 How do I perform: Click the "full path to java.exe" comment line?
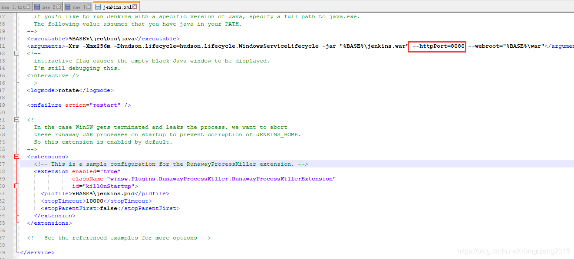(x=197, y=16)
